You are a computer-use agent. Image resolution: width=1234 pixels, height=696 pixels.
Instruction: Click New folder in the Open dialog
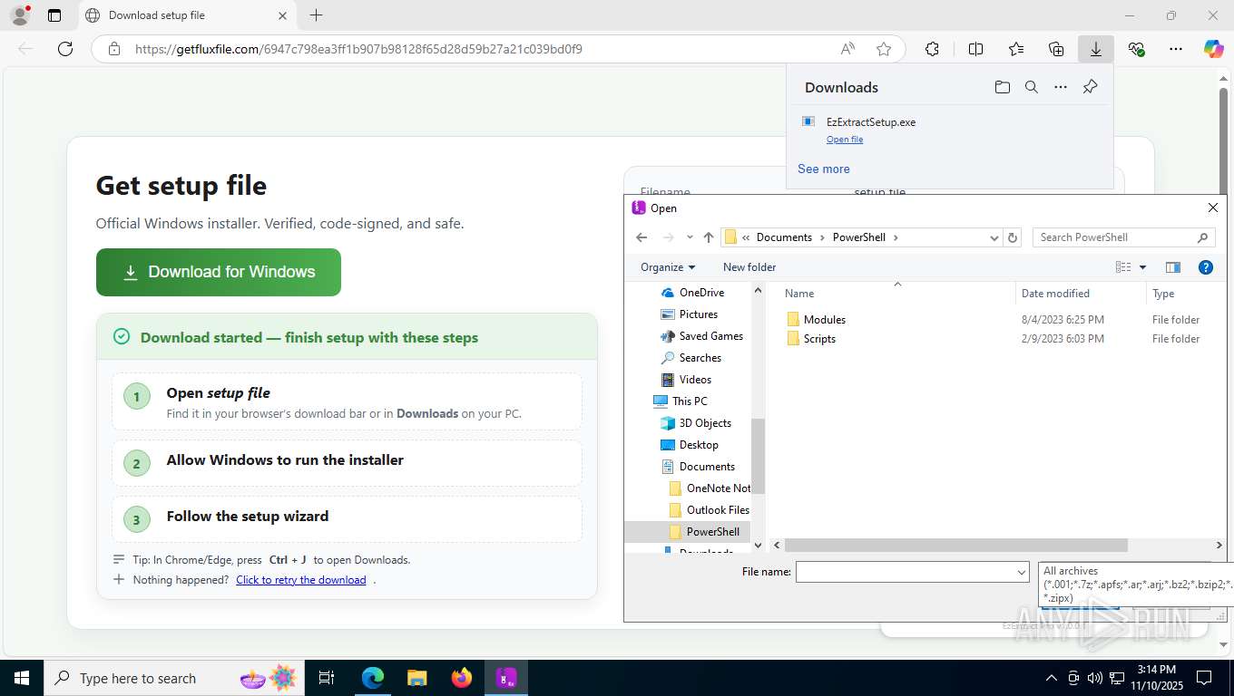pyautogui.click(x=749, y=267)
